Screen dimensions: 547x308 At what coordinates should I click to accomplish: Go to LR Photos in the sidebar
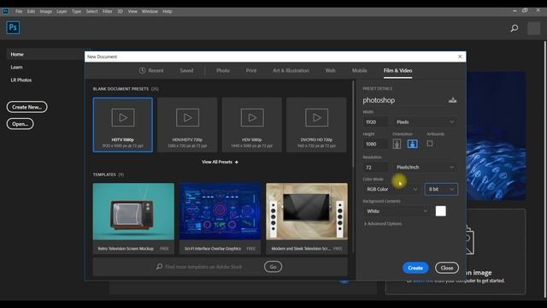[21, 80]
